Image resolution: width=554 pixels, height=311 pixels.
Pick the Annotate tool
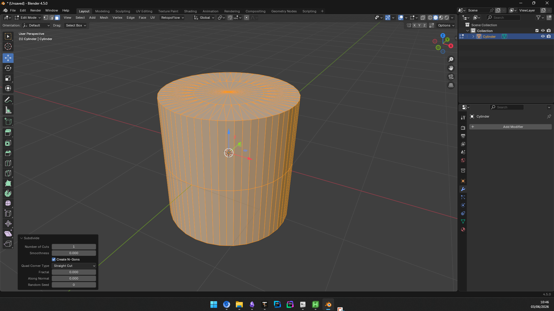coord(8,100)
